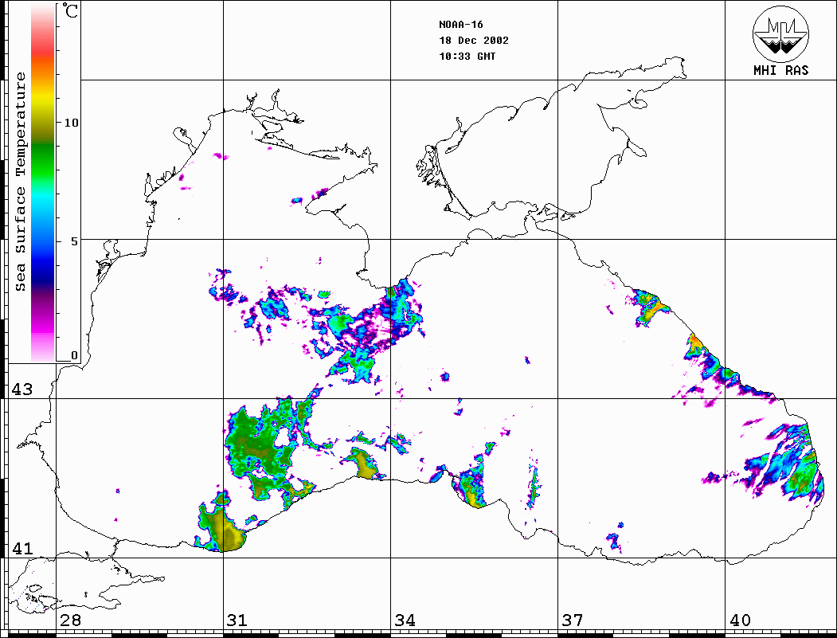837x638 pixels.
Task: Click longitude label '37'
Action: [x=573, y=620]
